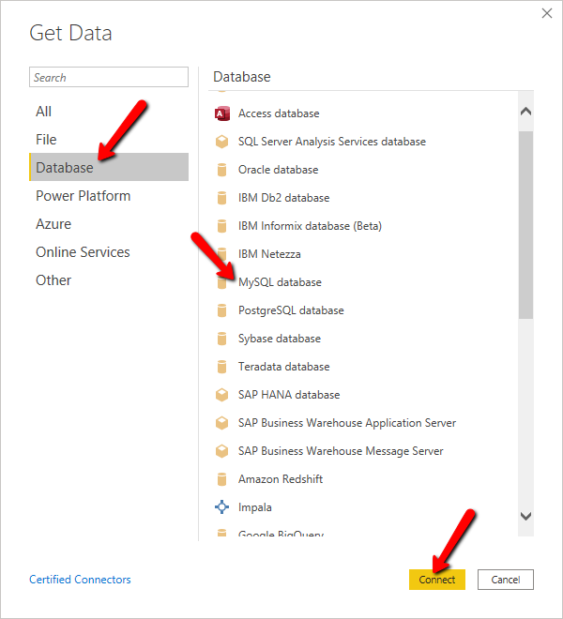This screenshot has height=619, width=563.
Task: Select MySQL database connector
Action: pos(363,282)
